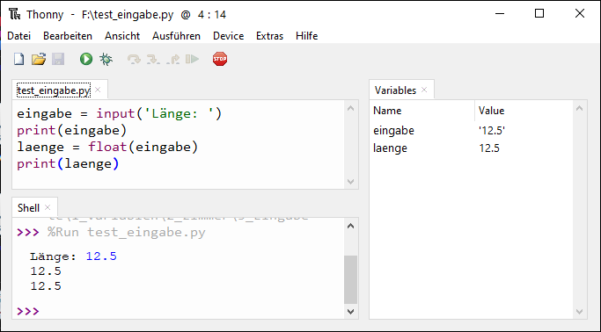
Task: Close the test_eingabe.py tab
Action: click(x=98, y=90)
